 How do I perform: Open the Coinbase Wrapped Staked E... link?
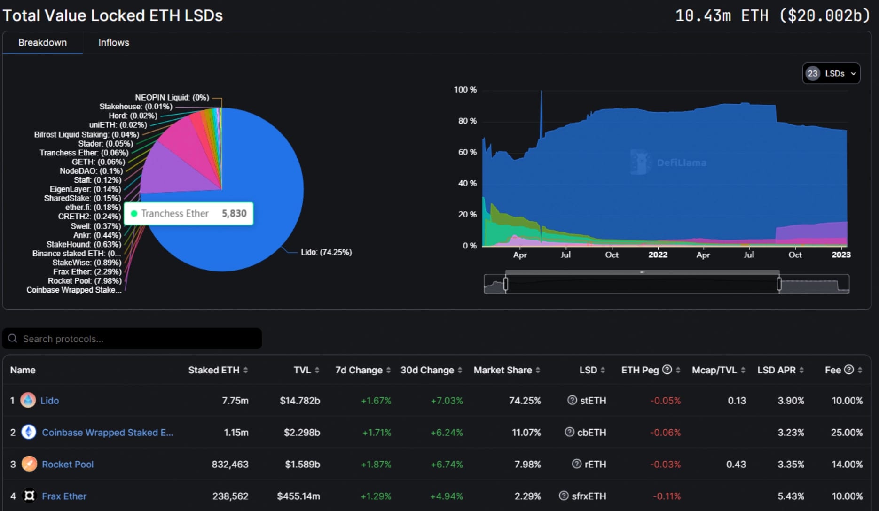tap(107, 432)
